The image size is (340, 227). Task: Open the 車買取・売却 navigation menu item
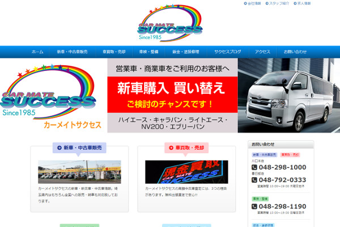(114, 52)
